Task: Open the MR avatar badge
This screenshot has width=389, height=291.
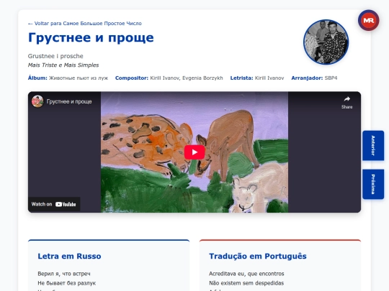Action: click(368, 20)
